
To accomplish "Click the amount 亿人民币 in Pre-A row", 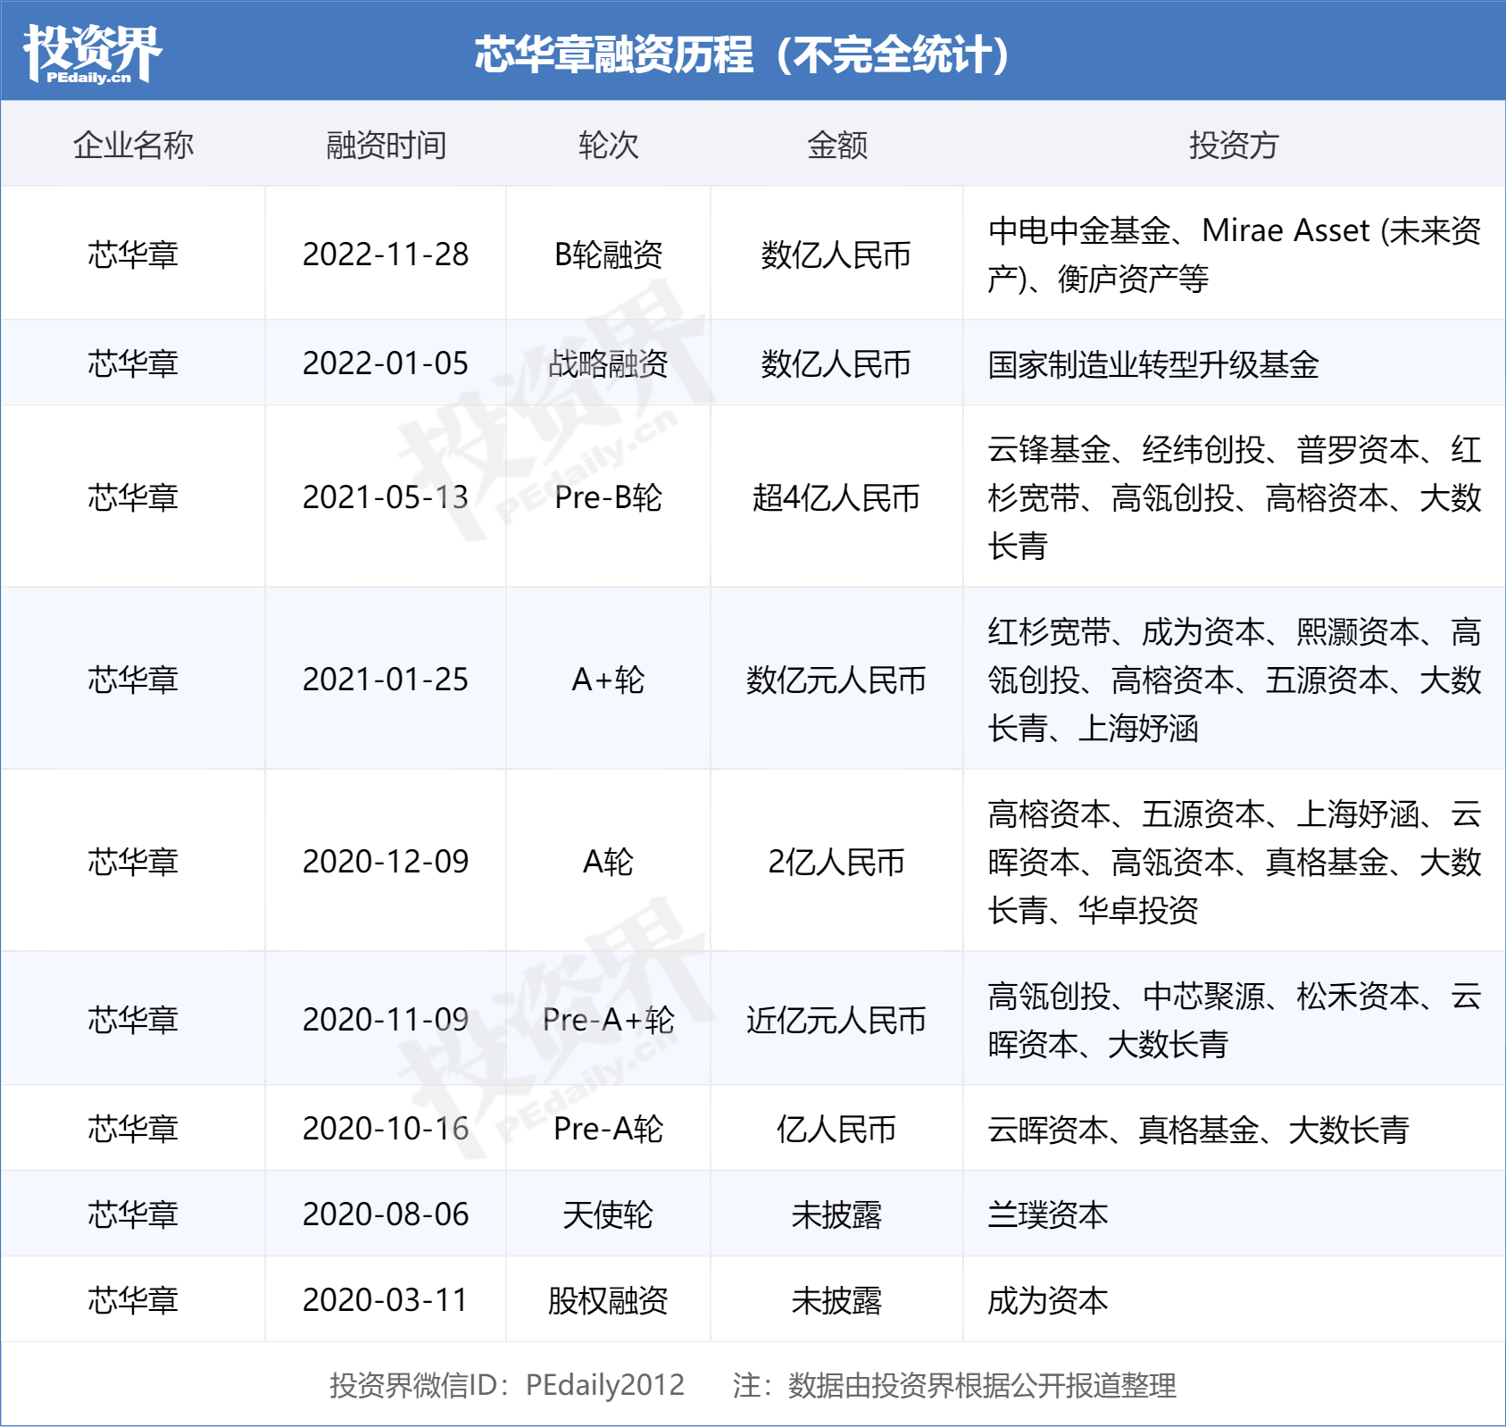I will click(x=836, y=1129).
